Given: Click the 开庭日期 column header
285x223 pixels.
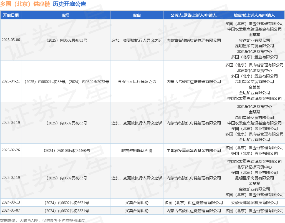Looking at the screenshot, I should tap(11, 15).
